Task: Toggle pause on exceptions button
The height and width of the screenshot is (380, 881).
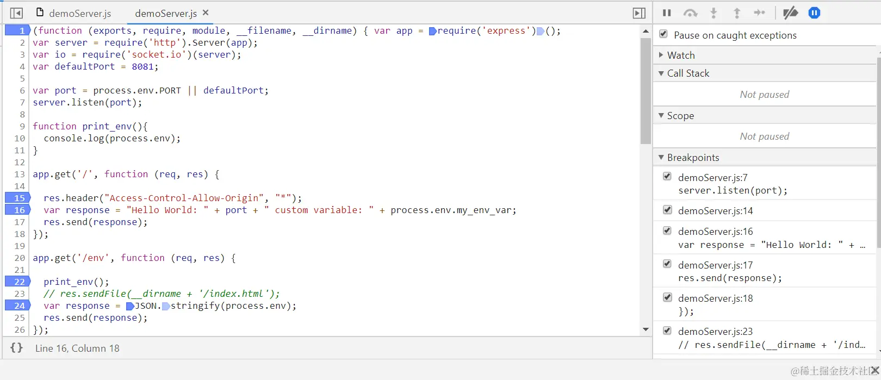Action: (814, 13)
